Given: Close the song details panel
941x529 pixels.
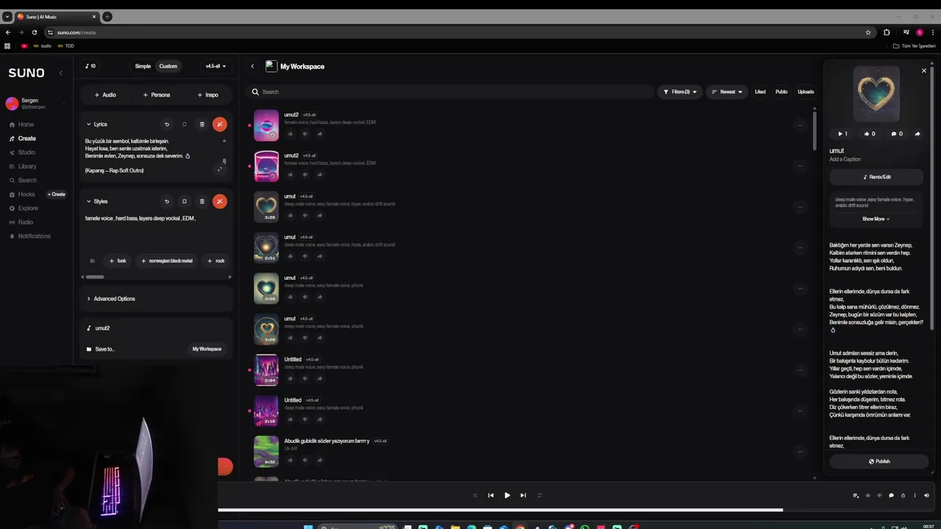Looking at the screenshot, I should click(924, 71).
